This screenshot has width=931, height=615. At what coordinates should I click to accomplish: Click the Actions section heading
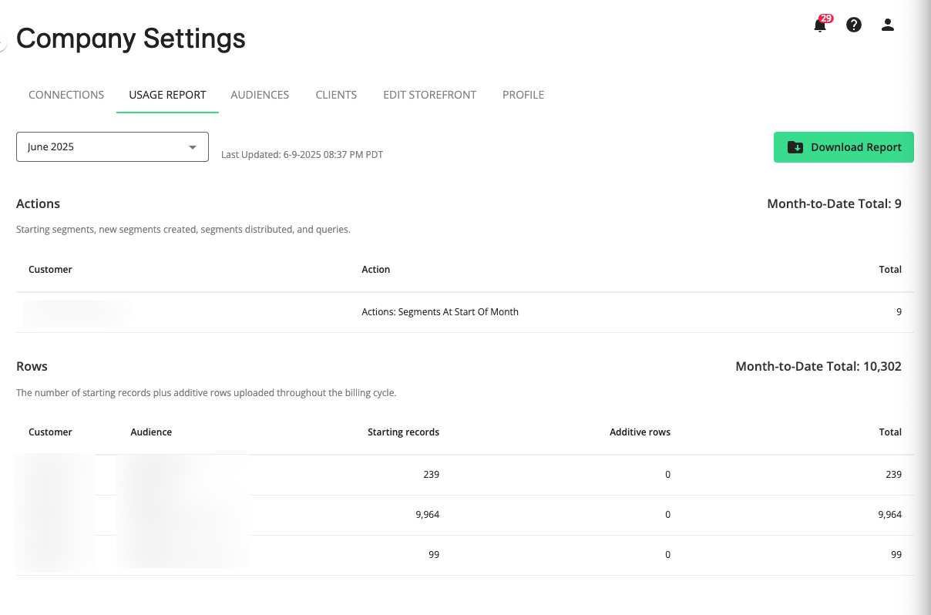coord(38,203)
